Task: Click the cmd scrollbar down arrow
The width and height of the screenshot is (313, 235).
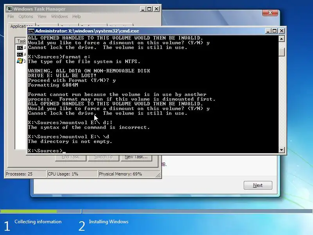Action: (x=281, y=150)
